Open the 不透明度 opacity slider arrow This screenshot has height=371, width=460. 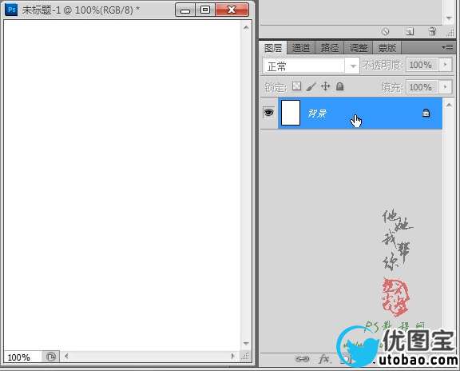446,65
